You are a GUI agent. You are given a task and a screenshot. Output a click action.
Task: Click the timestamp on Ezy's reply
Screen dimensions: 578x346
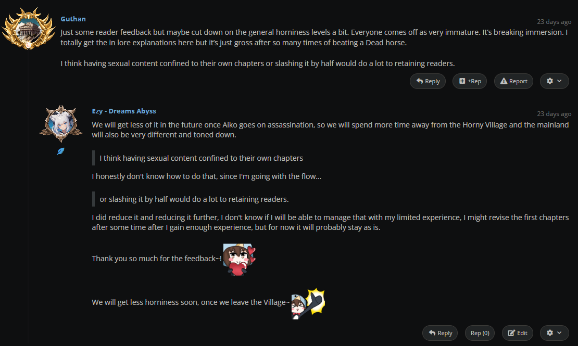coord(554,113)
